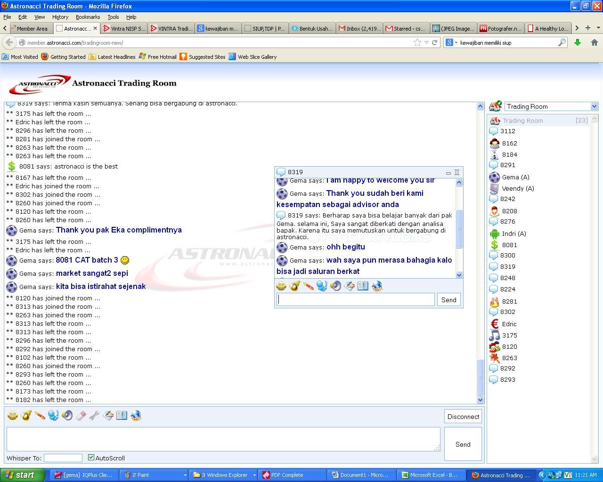
Task: Switch to the Vintra NISP S... tab
Action: click(x=124, y=28)
